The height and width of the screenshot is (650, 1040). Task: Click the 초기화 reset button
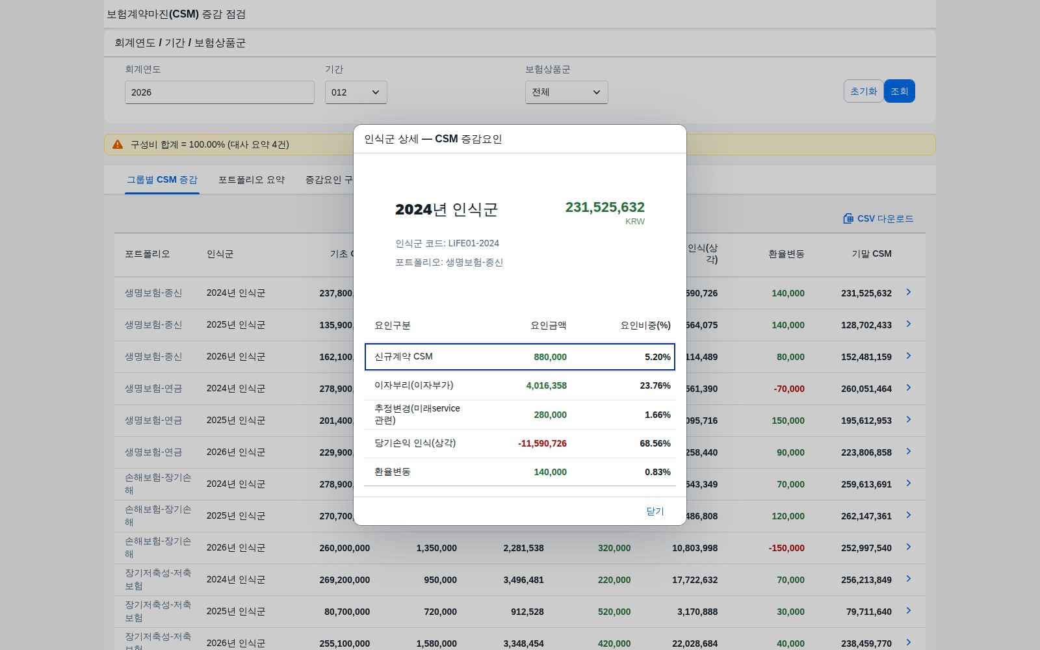(864, 91)
